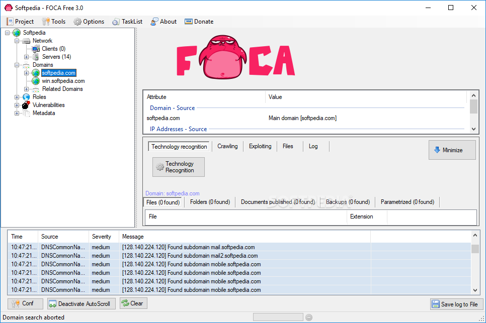Expand the softpedia.com domain node
486x323 pixels.
pyautogui.click(x=26, y=73)
